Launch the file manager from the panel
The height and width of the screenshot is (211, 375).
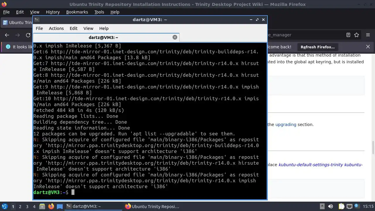pyautogui.click(x=42, y=207)
